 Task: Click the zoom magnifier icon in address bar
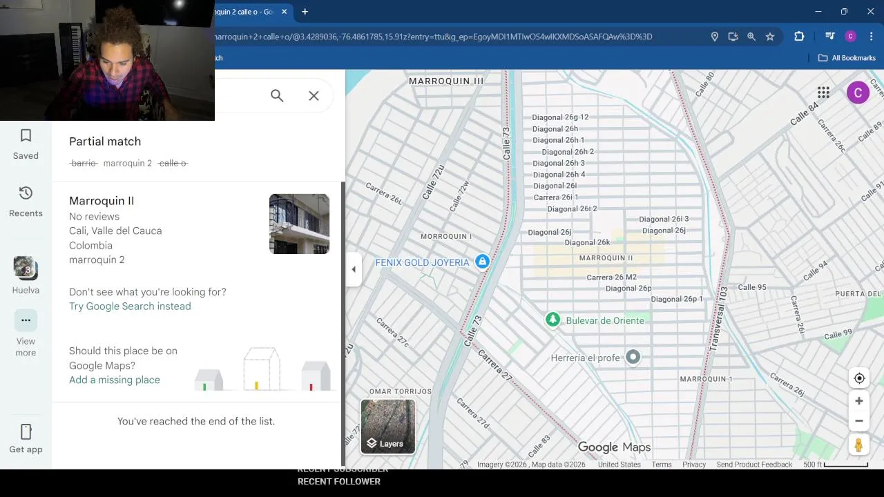(x=751, y=37)
